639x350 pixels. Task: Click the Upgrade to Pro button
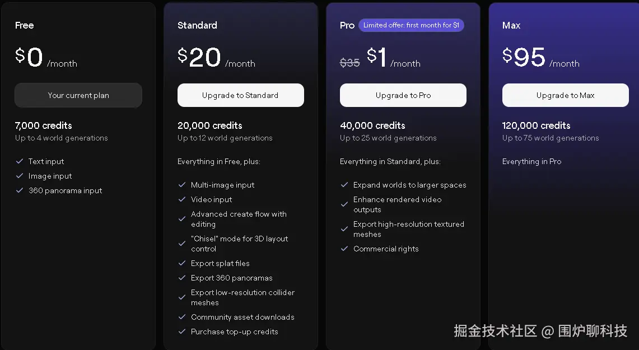403,95
